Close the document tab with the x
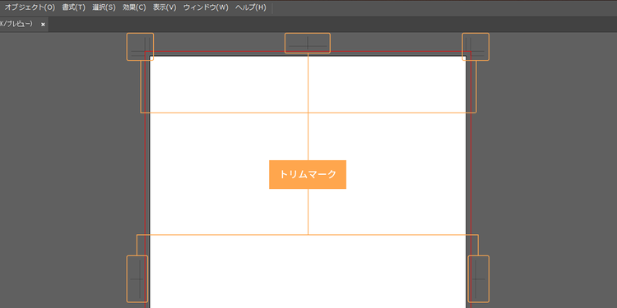617x308 pixels. click(44, 25)
